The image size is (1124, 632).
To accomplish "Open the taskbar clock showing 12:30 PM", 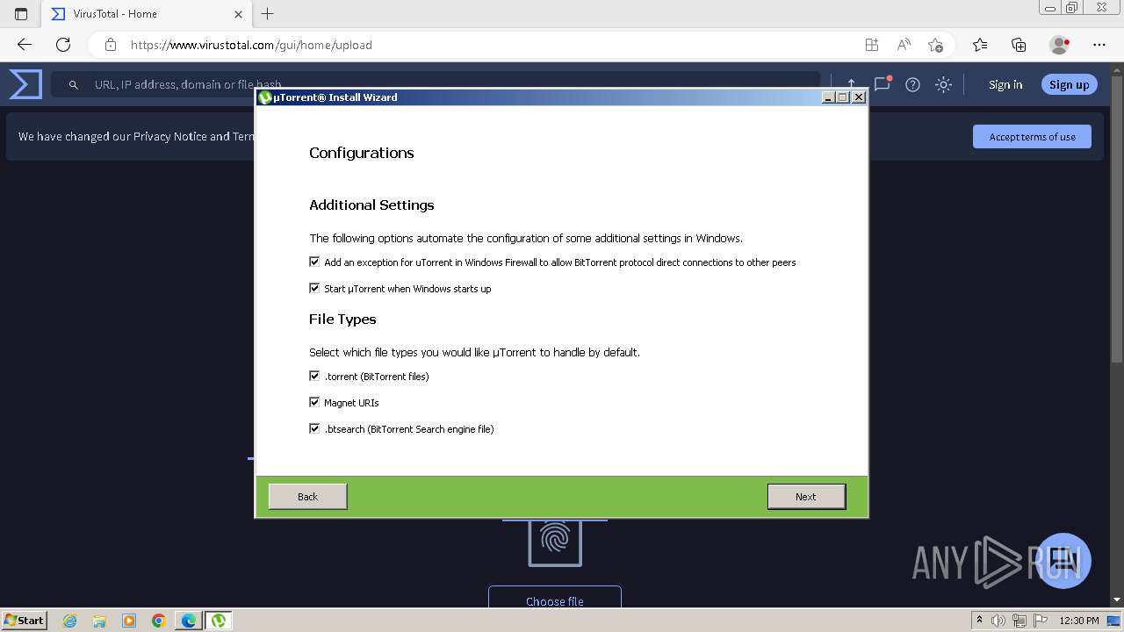I will [x=1079, y=621].
